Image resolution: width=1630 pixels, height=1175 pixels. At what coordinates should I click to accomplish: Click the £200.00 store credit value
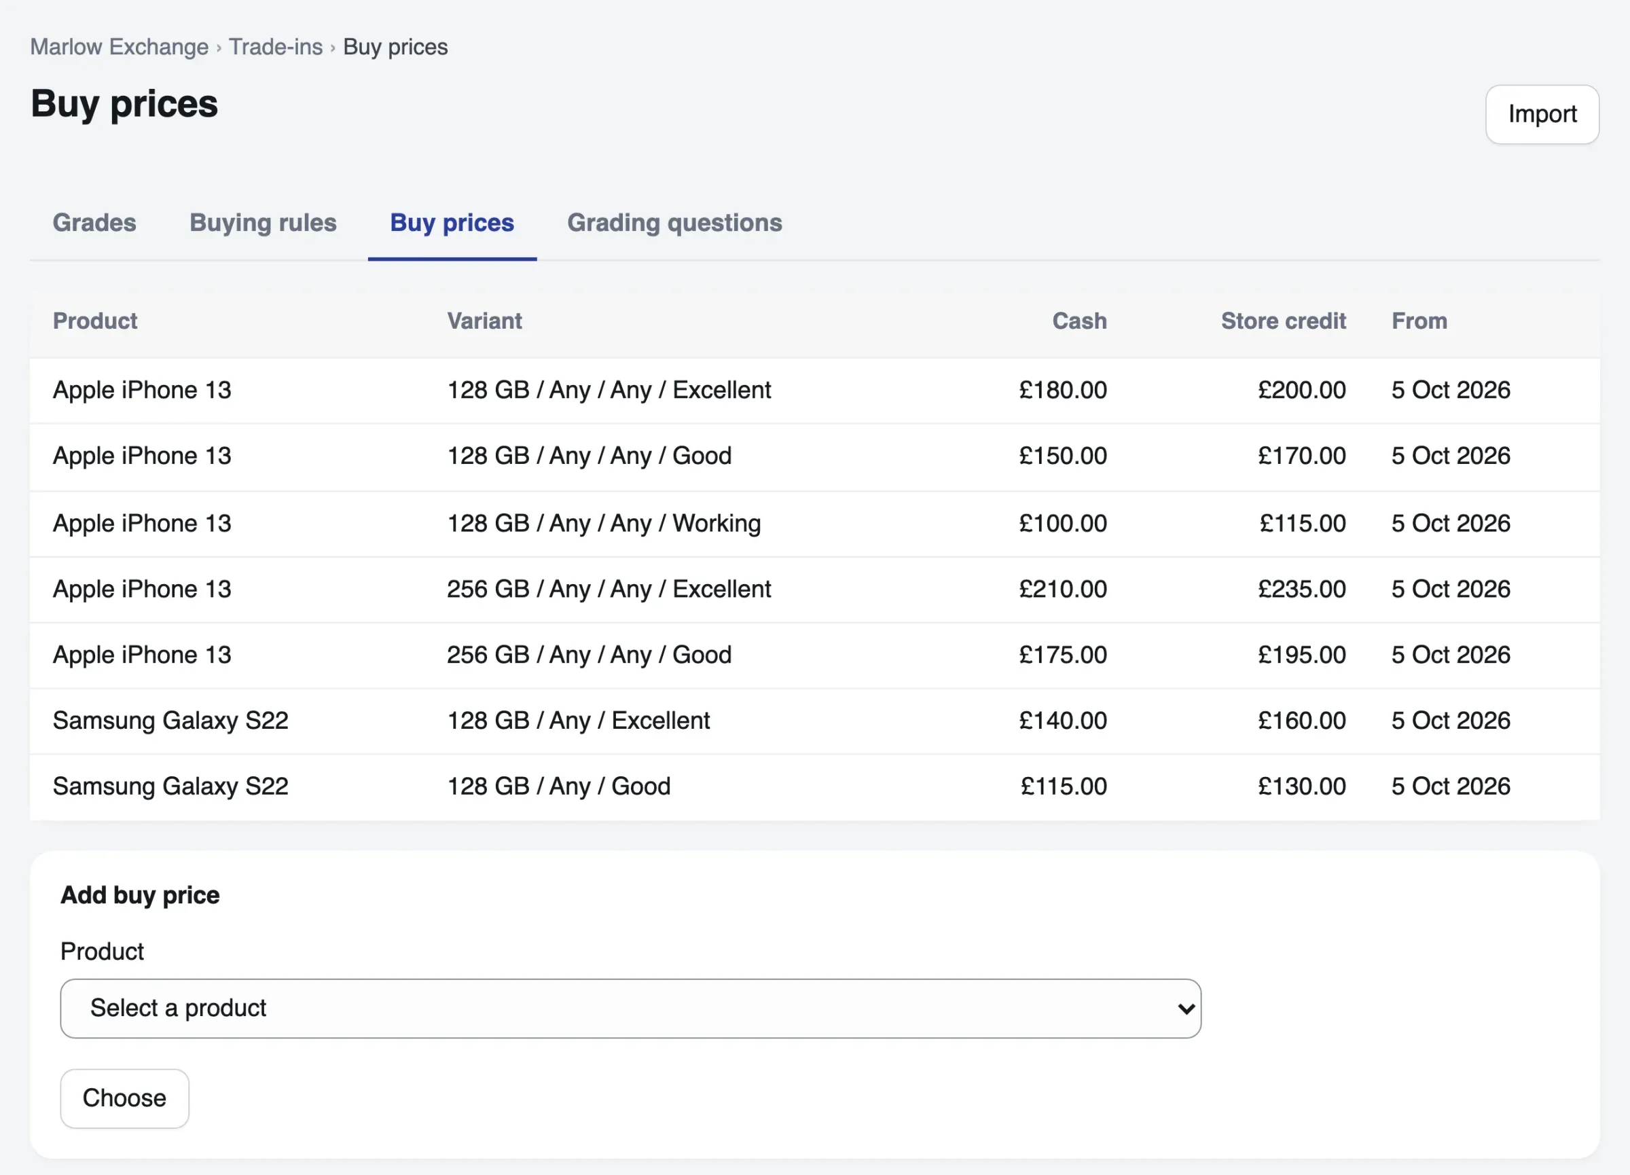pyautogui.click(x=1301, y=391)
